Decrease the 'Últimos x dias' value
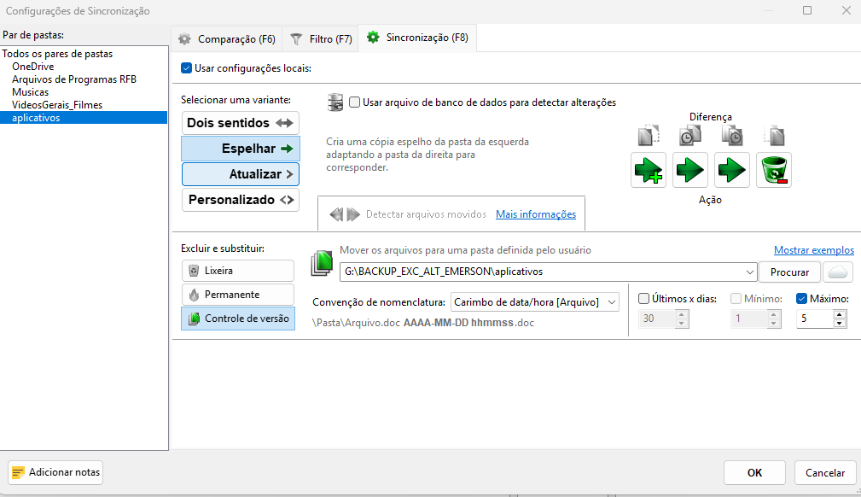This screenshot has width=861, height=497. pyautogui.click(x=682, y=323)
